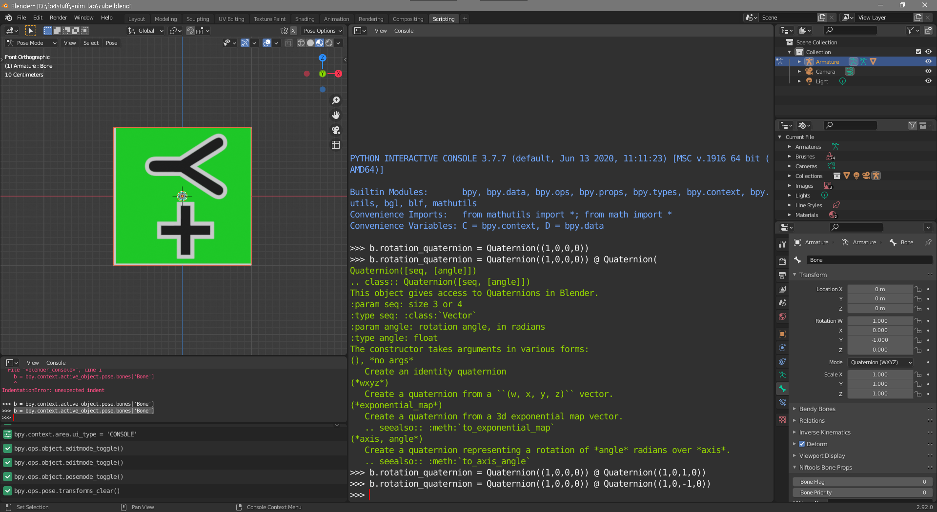This screenshot has height=512, width=937.
Task: Select the pan hand tool icon
Action: click(x=336, y=115)
